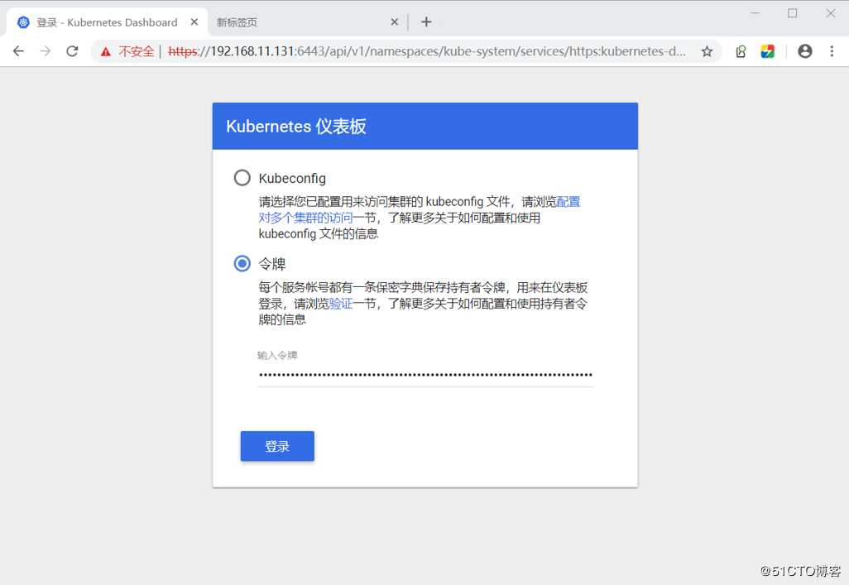
Task: Click the browser forward arrow
Action: (x=46, y=51)
